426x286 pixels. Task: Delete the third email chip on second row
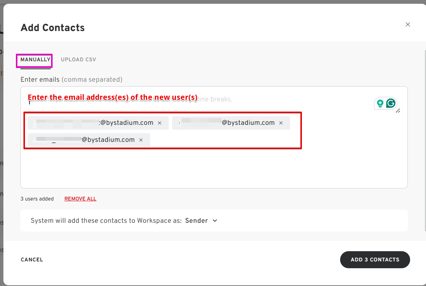click(x=141, y=140)
